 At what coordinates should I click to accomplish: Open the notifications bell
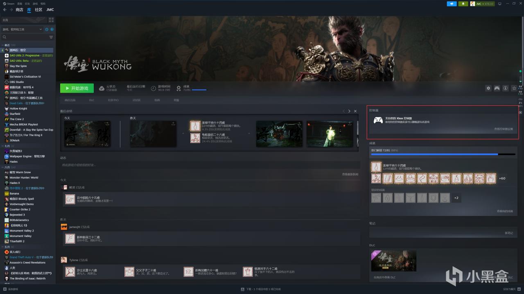point(463,4)
